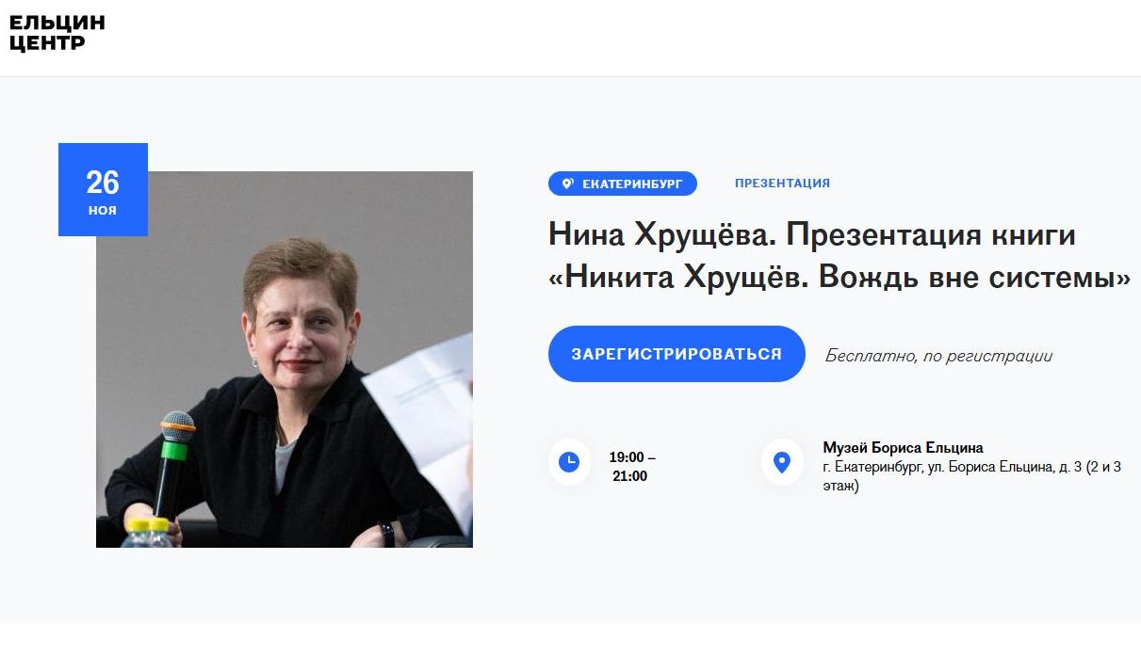Viewport: 1141px width, 672px height.
Task: Select the blue date badge showing 26
Action: point(103,189)
